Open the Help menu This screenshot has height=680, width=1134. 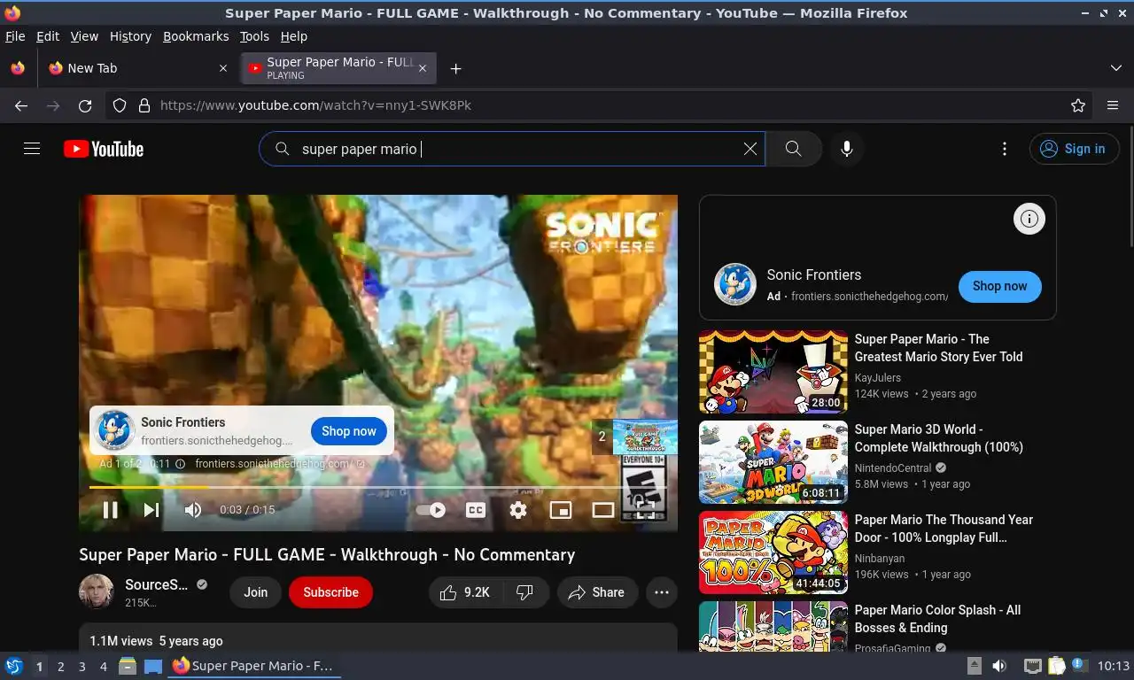(293, 36)
